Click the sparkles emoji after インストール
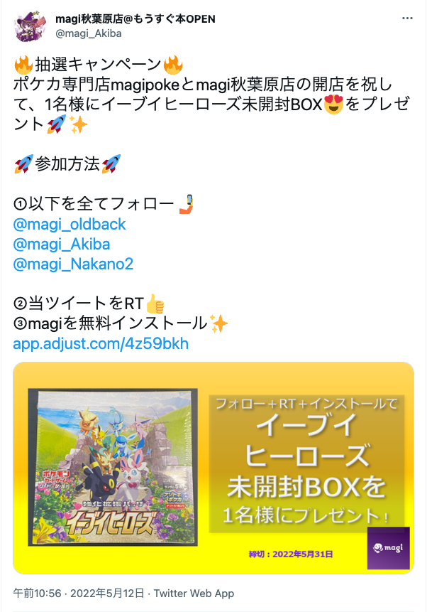427x612 pixels. pos(218,323)
